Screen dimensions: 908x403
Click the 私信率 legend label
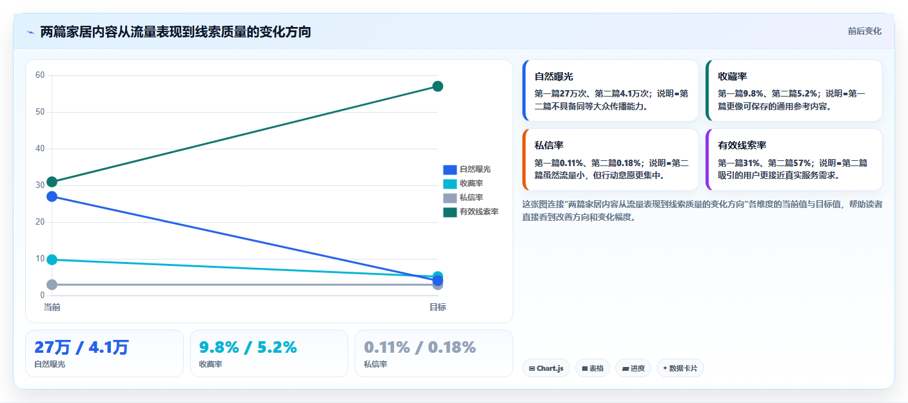471,198
